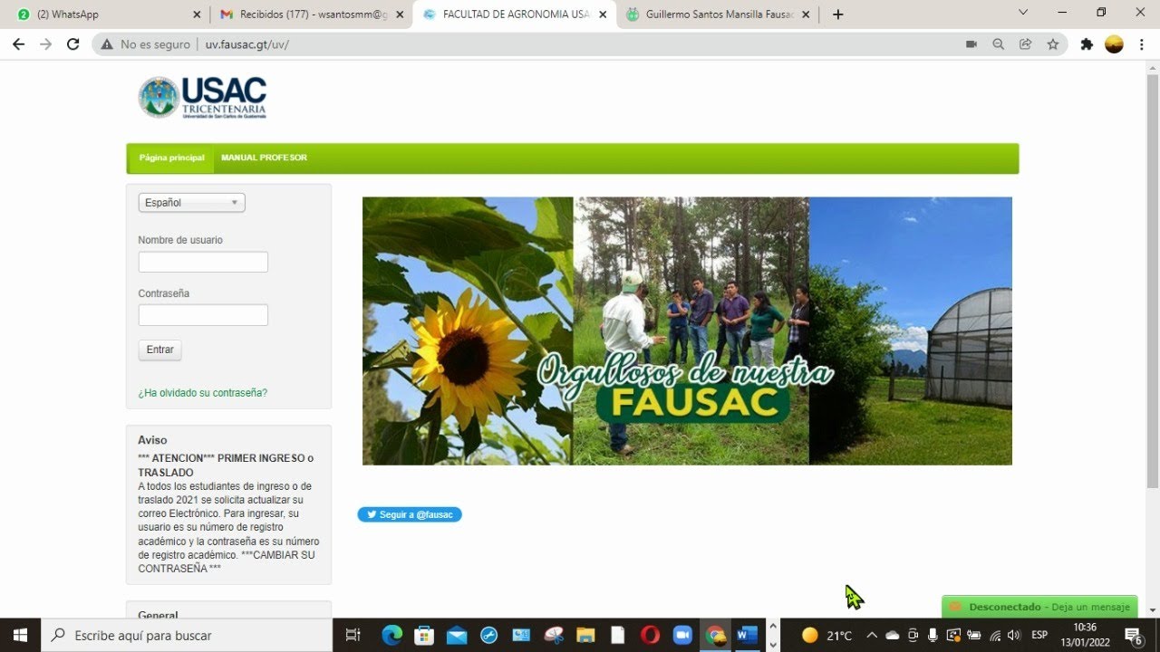Open the Wi-Fi network tray icon

(x=995, y=635)
